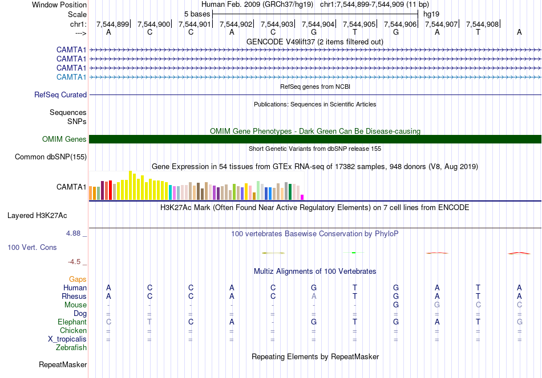Click the light blue CAMTA1 transcript label
This screenshot has width=542, height=378.
pyautogui.click(x=71, y=77)
